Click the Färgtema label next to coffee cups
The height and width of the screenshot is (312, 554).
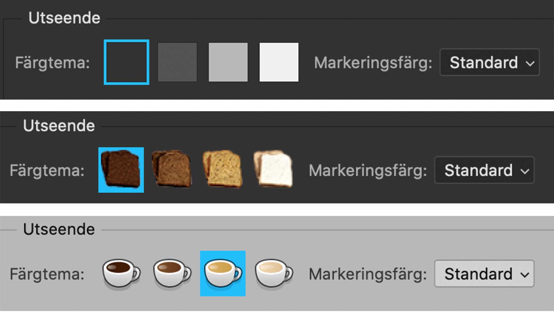click(47, 274)
